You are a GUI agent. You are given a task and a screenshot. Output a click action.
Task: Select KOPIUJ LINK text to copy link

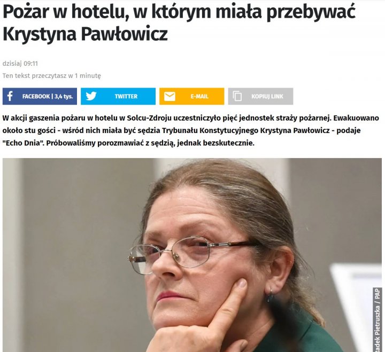(x=267, y=96)
